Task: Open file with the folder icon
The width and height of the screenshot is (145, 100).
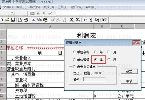Action: tap(7, 20)
